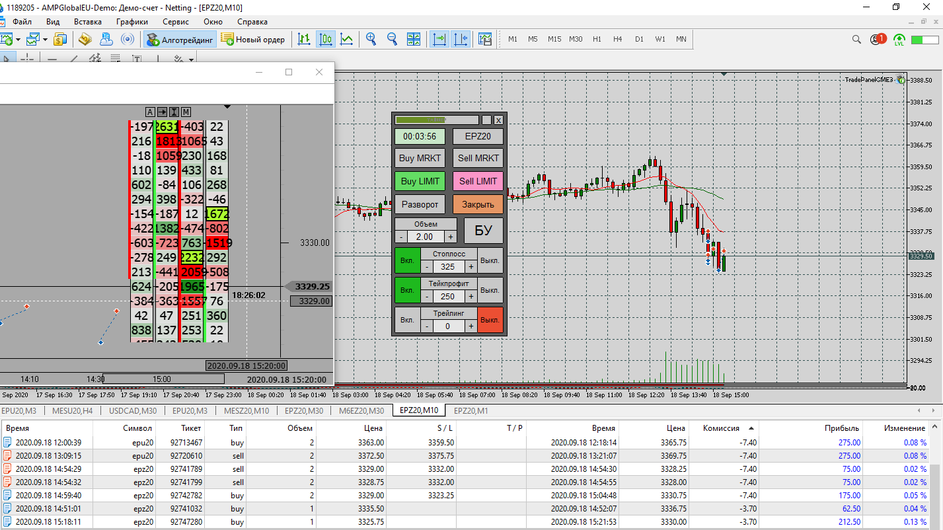The width and height of the screenshot is (943, 530).
Task: Select the text label drawing tool
Action: pyautogui.click(x=137, y=59)
